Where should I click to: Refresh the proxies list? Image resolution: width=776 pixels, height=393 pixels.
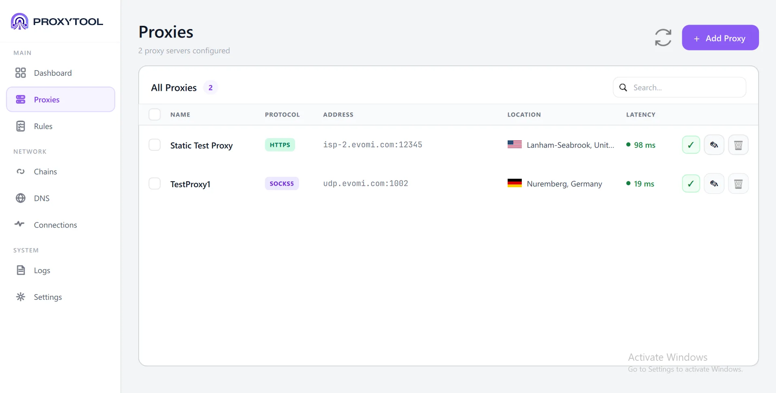coord(663,38)
